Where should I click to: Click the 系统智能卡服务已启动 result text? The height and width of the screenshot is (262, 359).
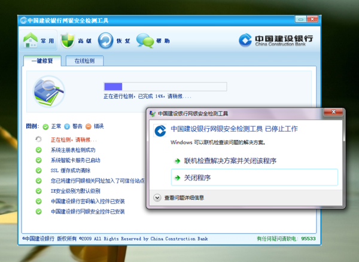(75, 160)
